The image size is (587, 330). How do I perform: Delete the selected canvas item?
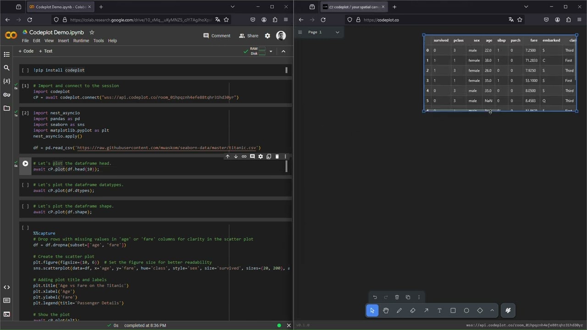(x=397, y=297)
